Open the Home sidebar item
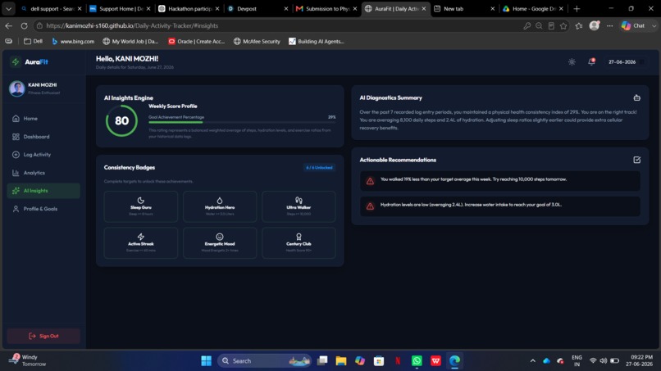This screenshot has height=371, width=661. point(43,119)
